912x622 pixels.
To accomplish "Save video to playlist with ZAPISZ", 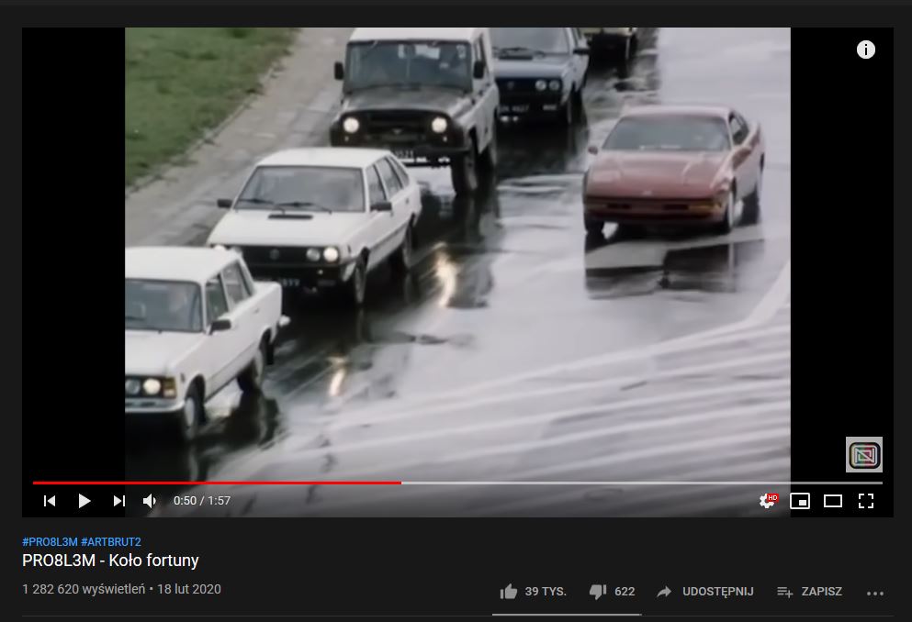I will tap(810, 591).
